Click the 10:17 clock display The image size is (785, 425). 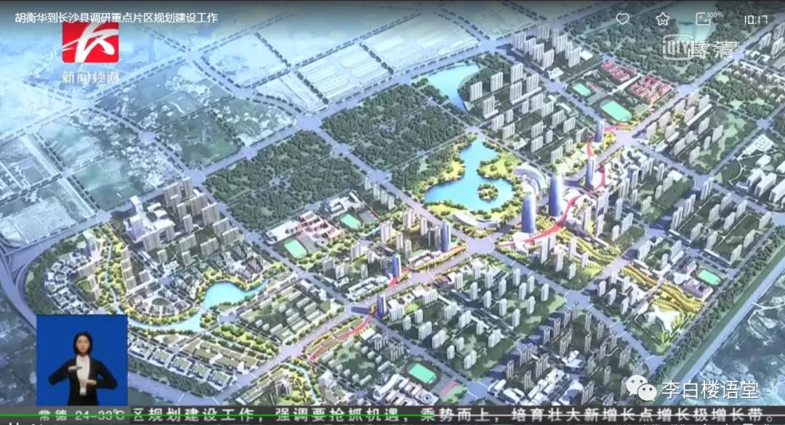point(755,20)
